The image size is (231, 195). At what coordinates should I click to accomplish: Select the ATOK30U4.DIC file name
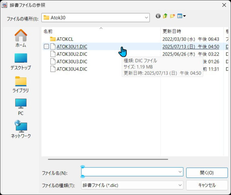coord(72,69)
